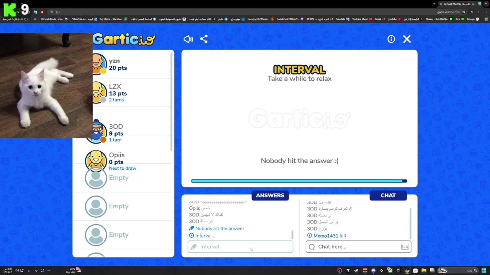Open File Explorer from the taskbar
Image resolution: width=490 pixels, height=275 pixels.
(x=424, y=270)
